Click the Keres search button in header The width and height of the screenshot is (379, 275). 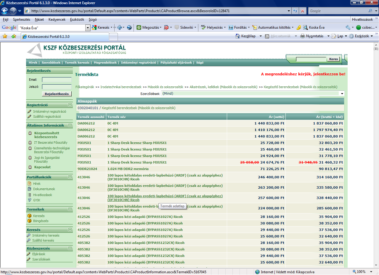[x=333, y=59]
